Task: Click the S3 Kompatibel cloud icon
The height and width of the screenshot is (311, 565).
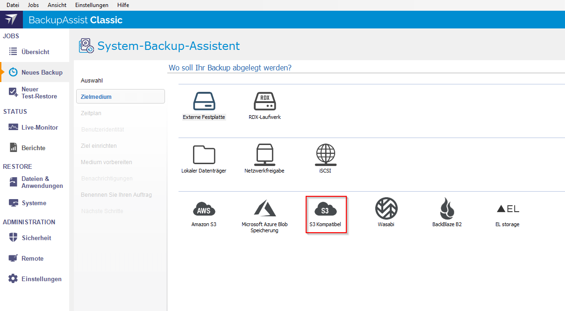Action: click(x=325, y=210)
